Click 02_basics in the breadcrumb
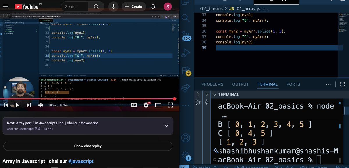 coord(211,9)
